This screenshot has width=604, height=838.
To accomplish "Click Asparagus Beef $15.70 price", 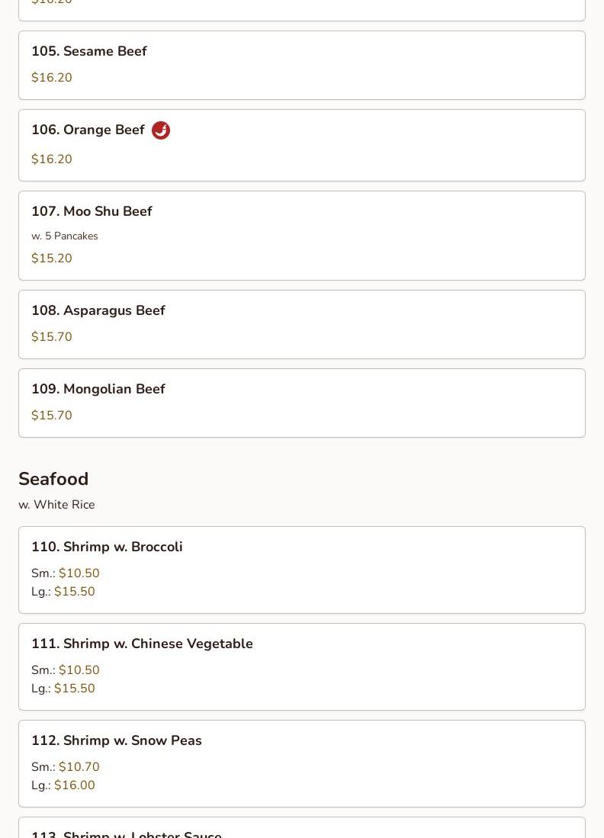I will tap(52, 337).
